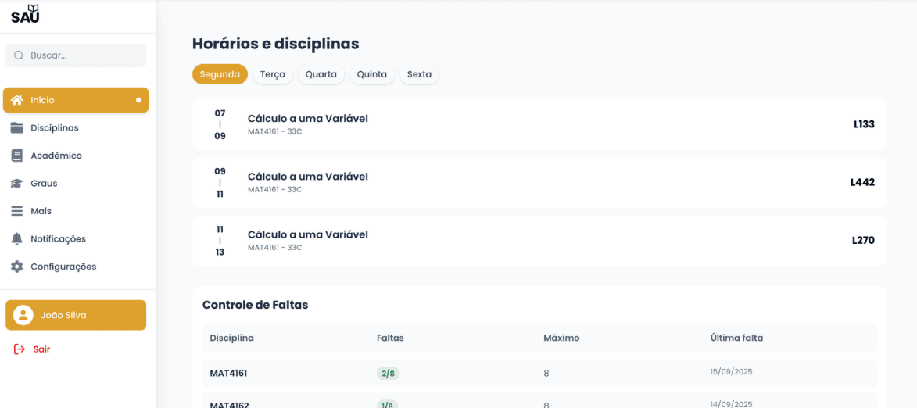917x408 pixels.
Task: Open Mais using the hamburger icon
Action: coord(17,211)
